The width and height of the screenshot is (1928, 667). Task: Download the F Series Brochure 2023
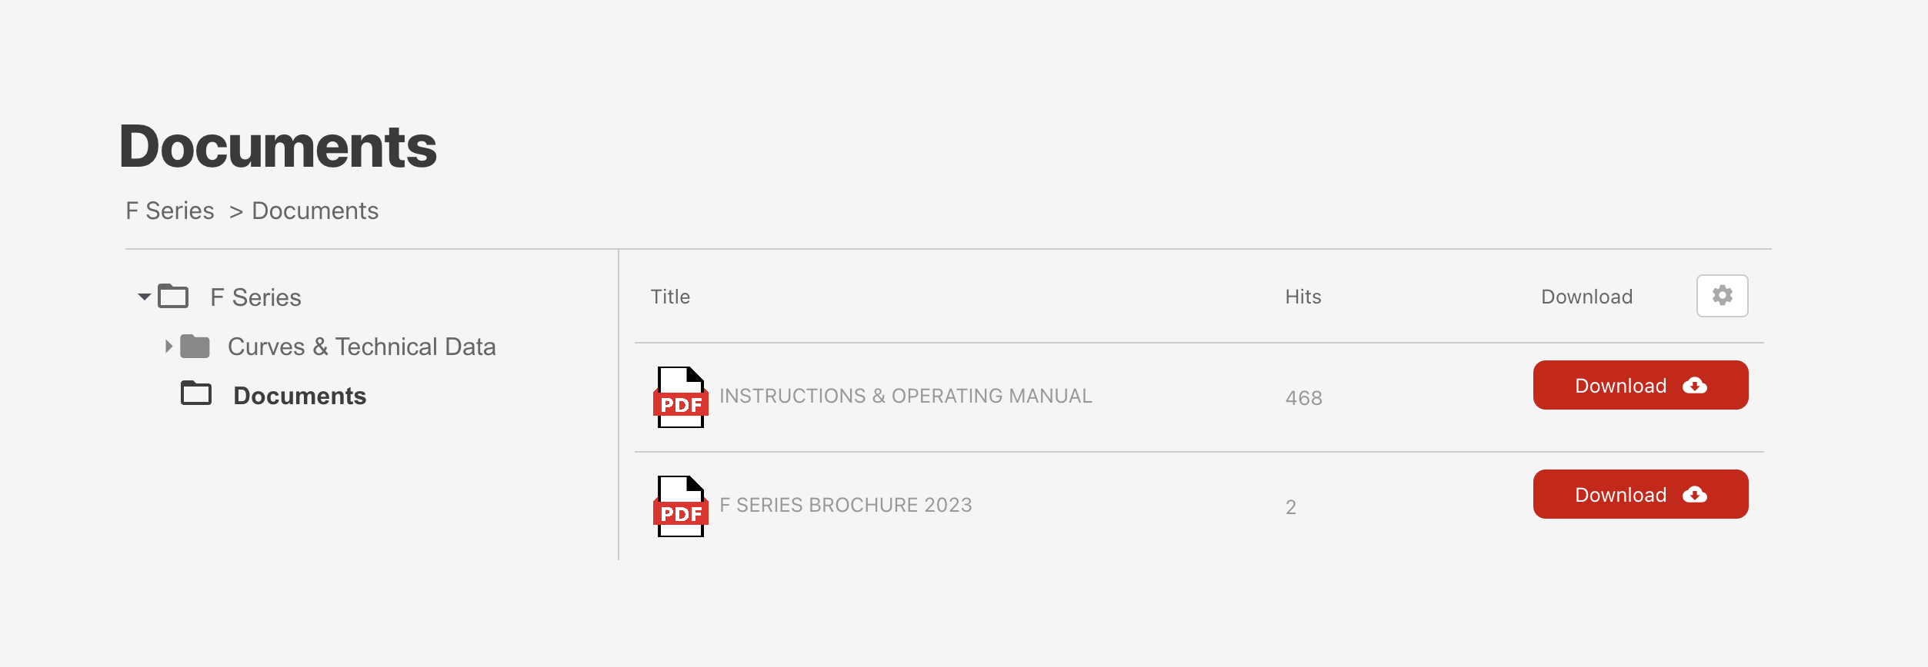coord(1640,494)
